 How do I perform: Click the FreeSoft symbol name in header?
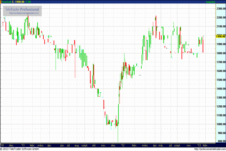tap(6, 2)
